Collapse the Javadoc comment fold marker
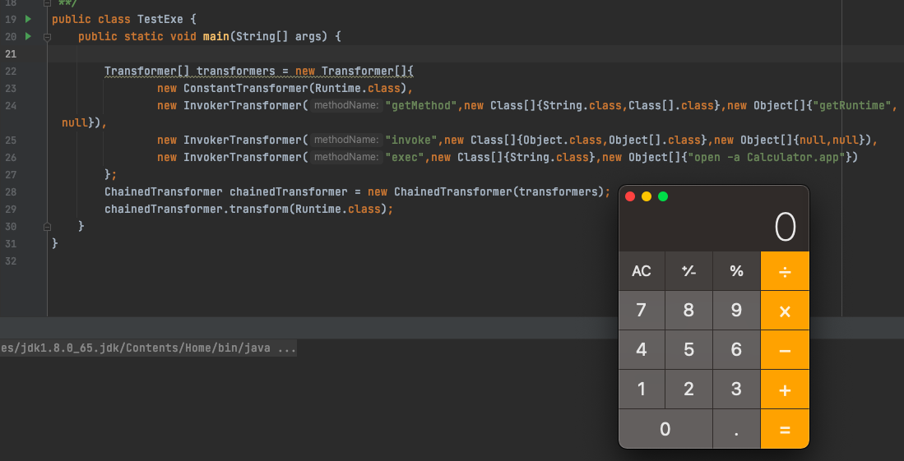This screenshot has height=461, width=904. [x=47, y=3]
